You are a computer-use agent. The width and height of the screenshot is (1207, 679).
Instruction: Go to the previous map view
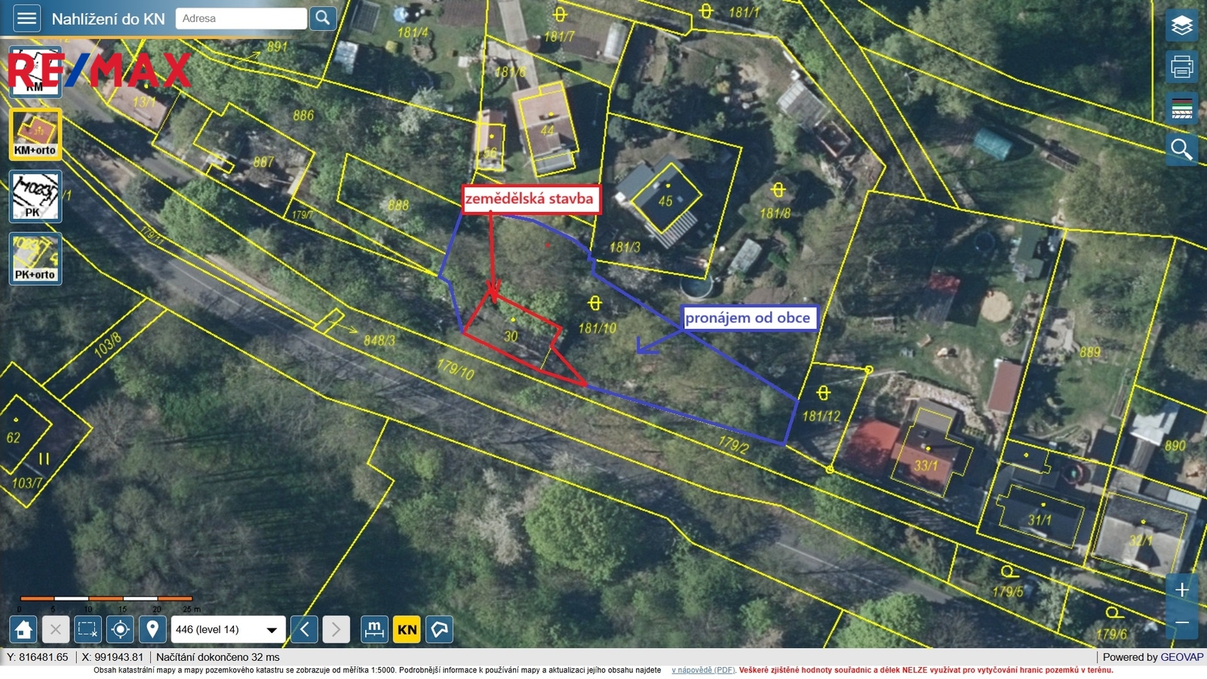click(x=304, y=629)
